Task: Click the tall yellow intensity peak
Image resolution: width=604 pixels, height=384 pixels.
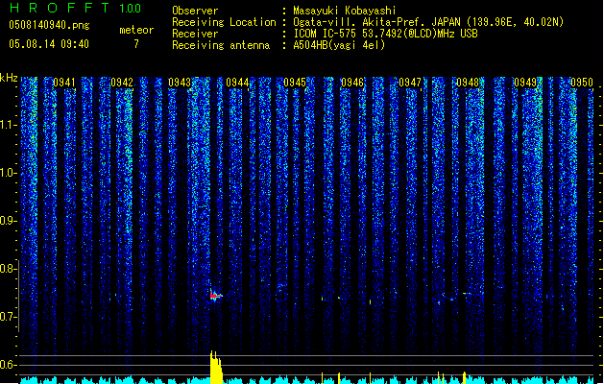Action: point(216,367)
